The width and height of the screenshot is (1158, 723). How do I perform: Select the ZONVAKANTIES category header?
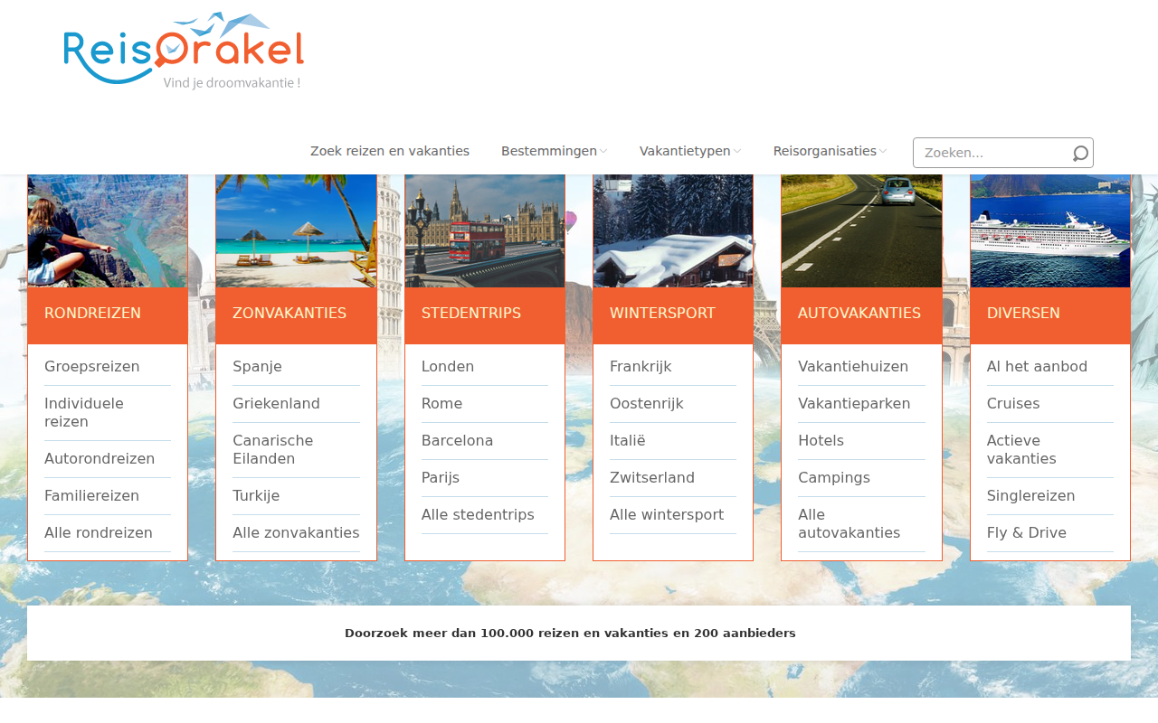point(296,315)
